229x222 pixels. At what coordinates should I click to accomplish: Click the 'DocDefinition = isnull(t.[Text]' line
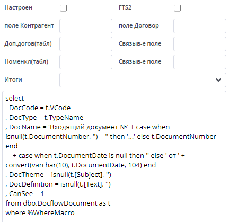point(58,184)
